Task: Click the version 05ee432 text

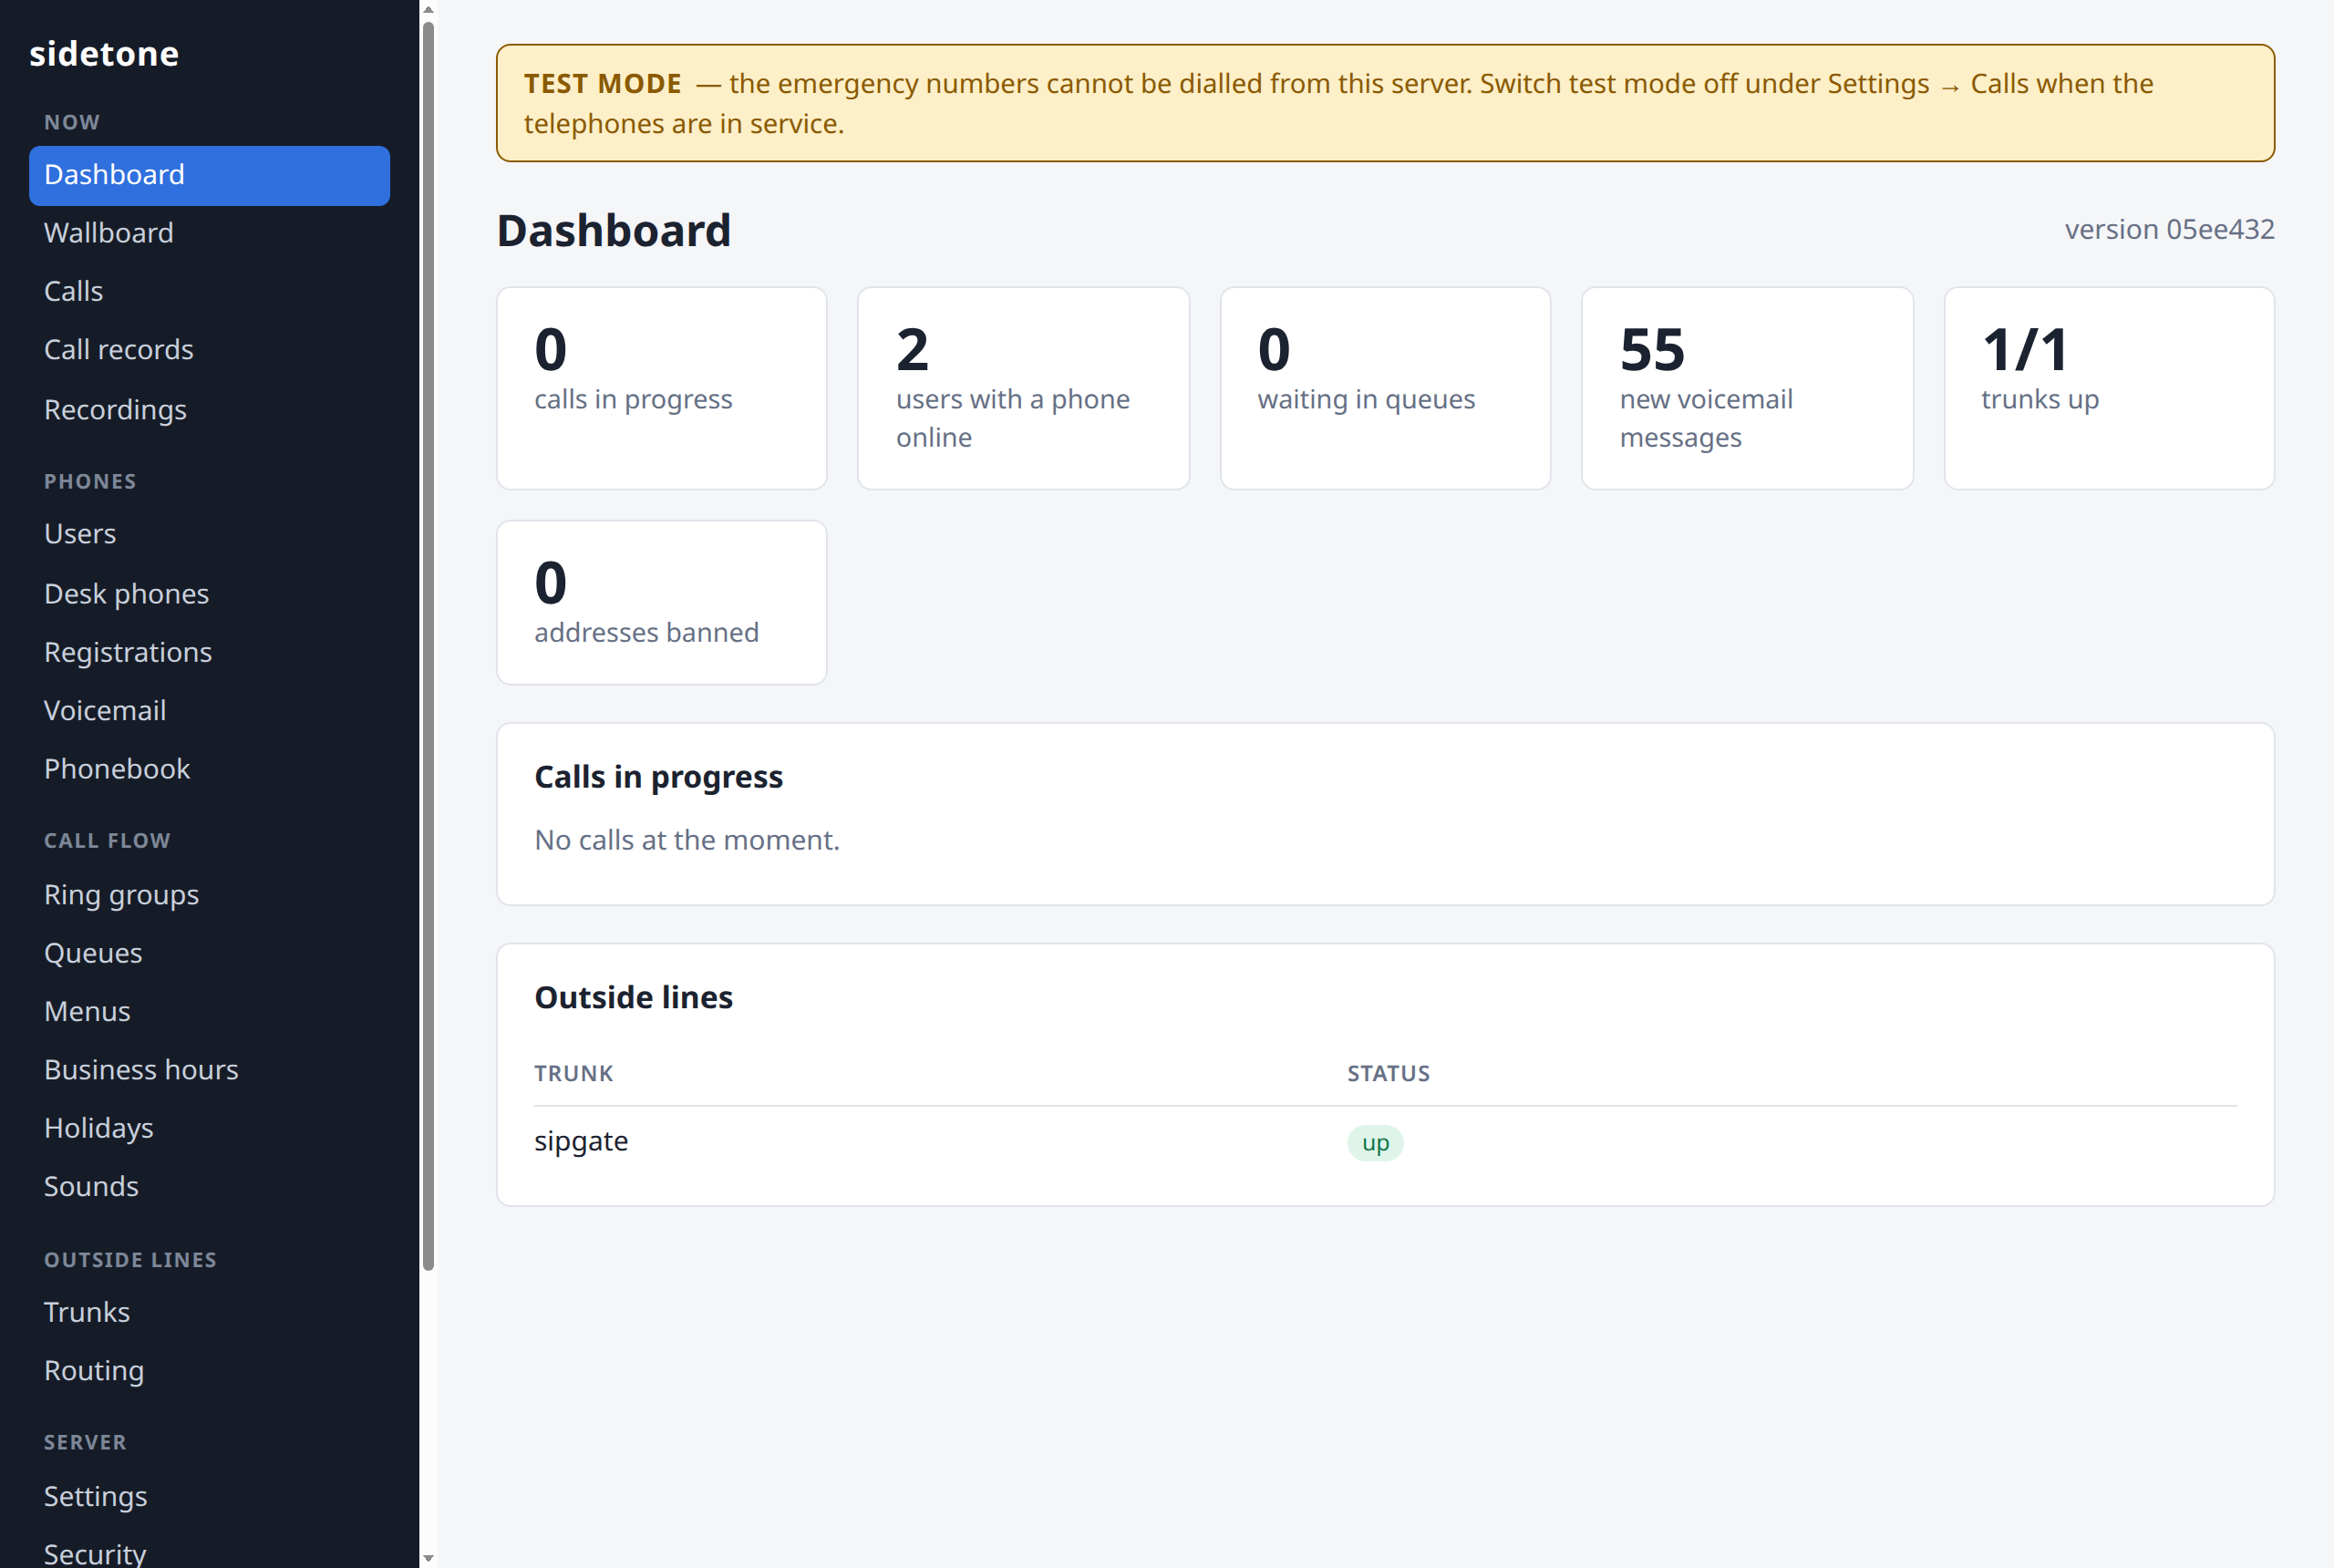Action: pyautogui.click(x=2169, y=230)
